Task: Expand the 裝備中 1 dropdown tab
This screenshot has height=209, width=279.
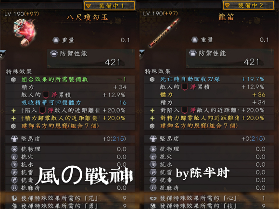Action: click(109, 6)
